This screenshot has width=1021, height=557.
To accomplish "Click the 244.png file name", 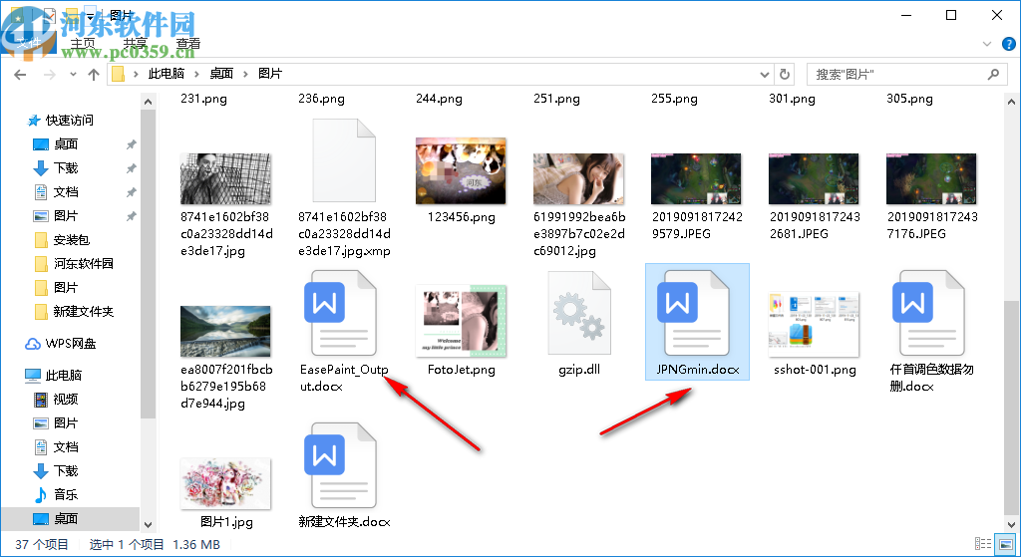I will tap(439, 99).
